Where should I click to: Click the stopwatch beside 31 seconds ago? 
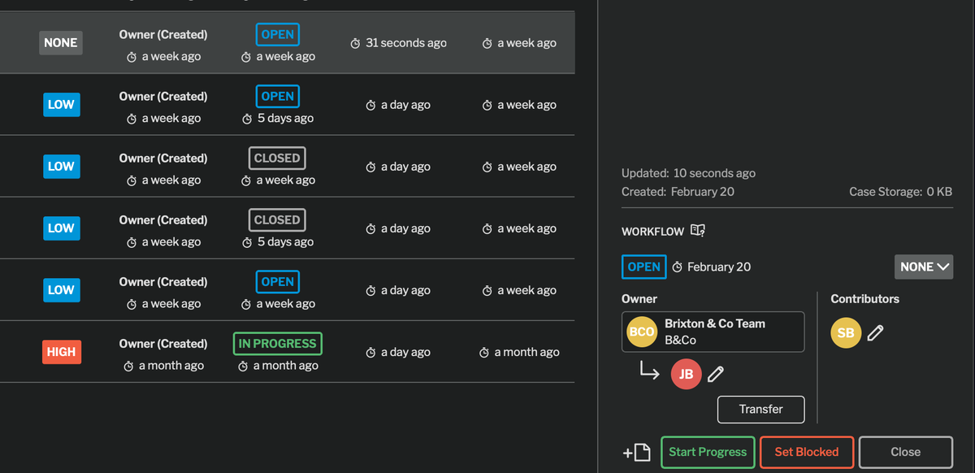[355, 42]
